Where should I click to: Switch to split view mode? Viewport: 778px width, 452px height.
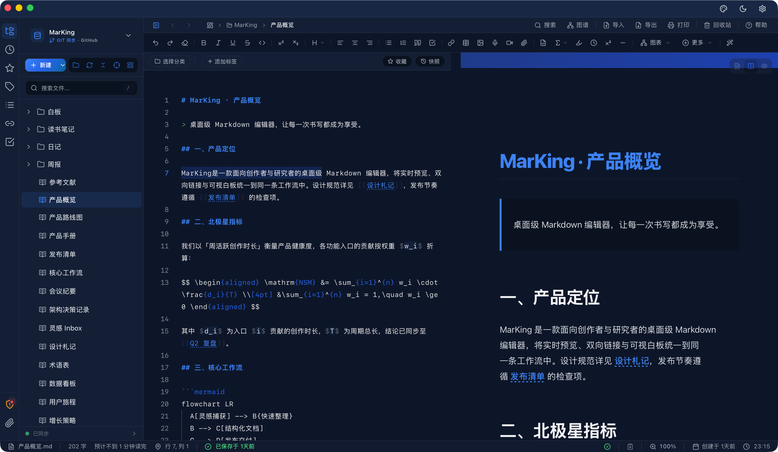(751, 66)
